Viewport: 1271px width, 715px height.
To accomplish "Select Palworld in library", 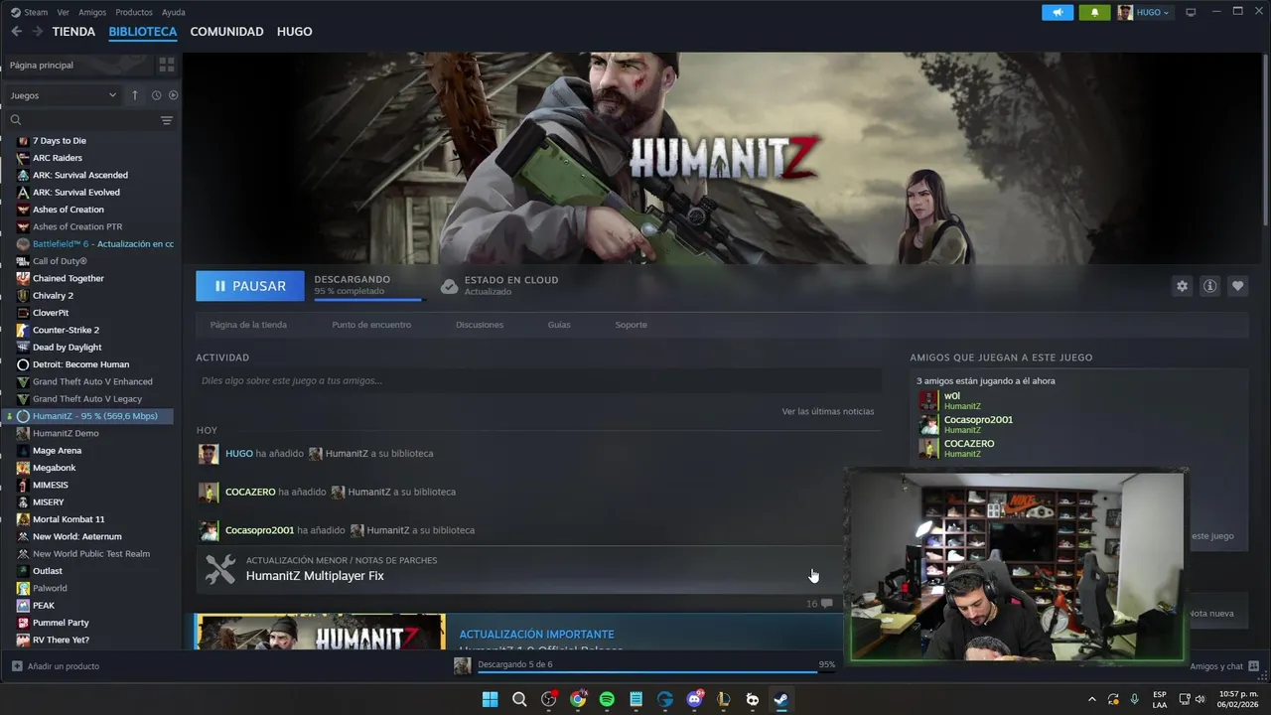I will pos(50,588).
